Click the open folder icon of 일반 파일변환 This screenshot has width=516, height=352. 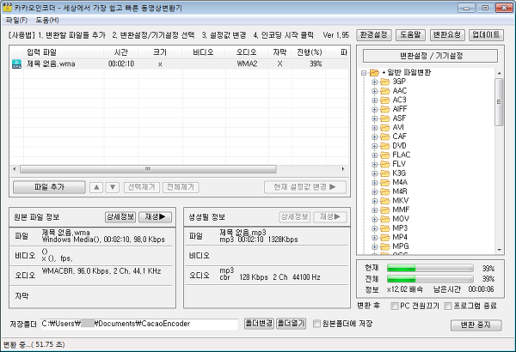tap(374, 72)
